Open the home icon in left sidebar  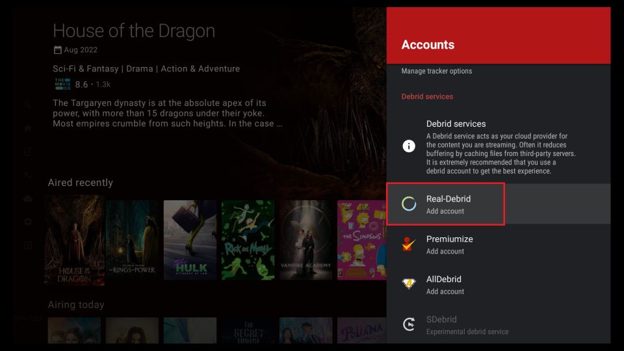pos(28,128)
